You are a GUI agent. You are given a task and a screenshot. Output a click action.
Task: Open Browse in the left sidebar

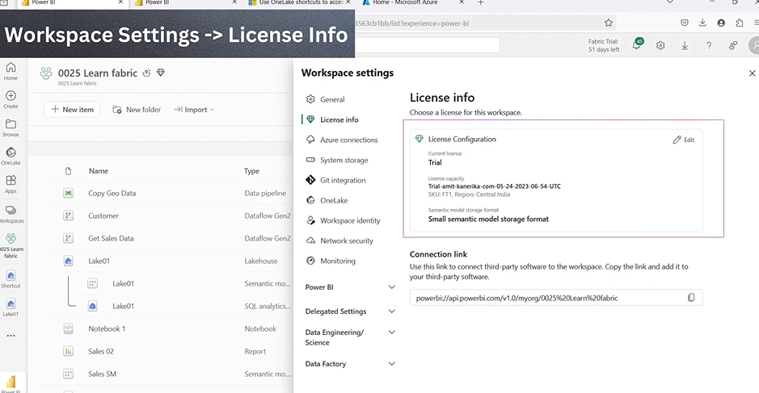click(11, 128)
